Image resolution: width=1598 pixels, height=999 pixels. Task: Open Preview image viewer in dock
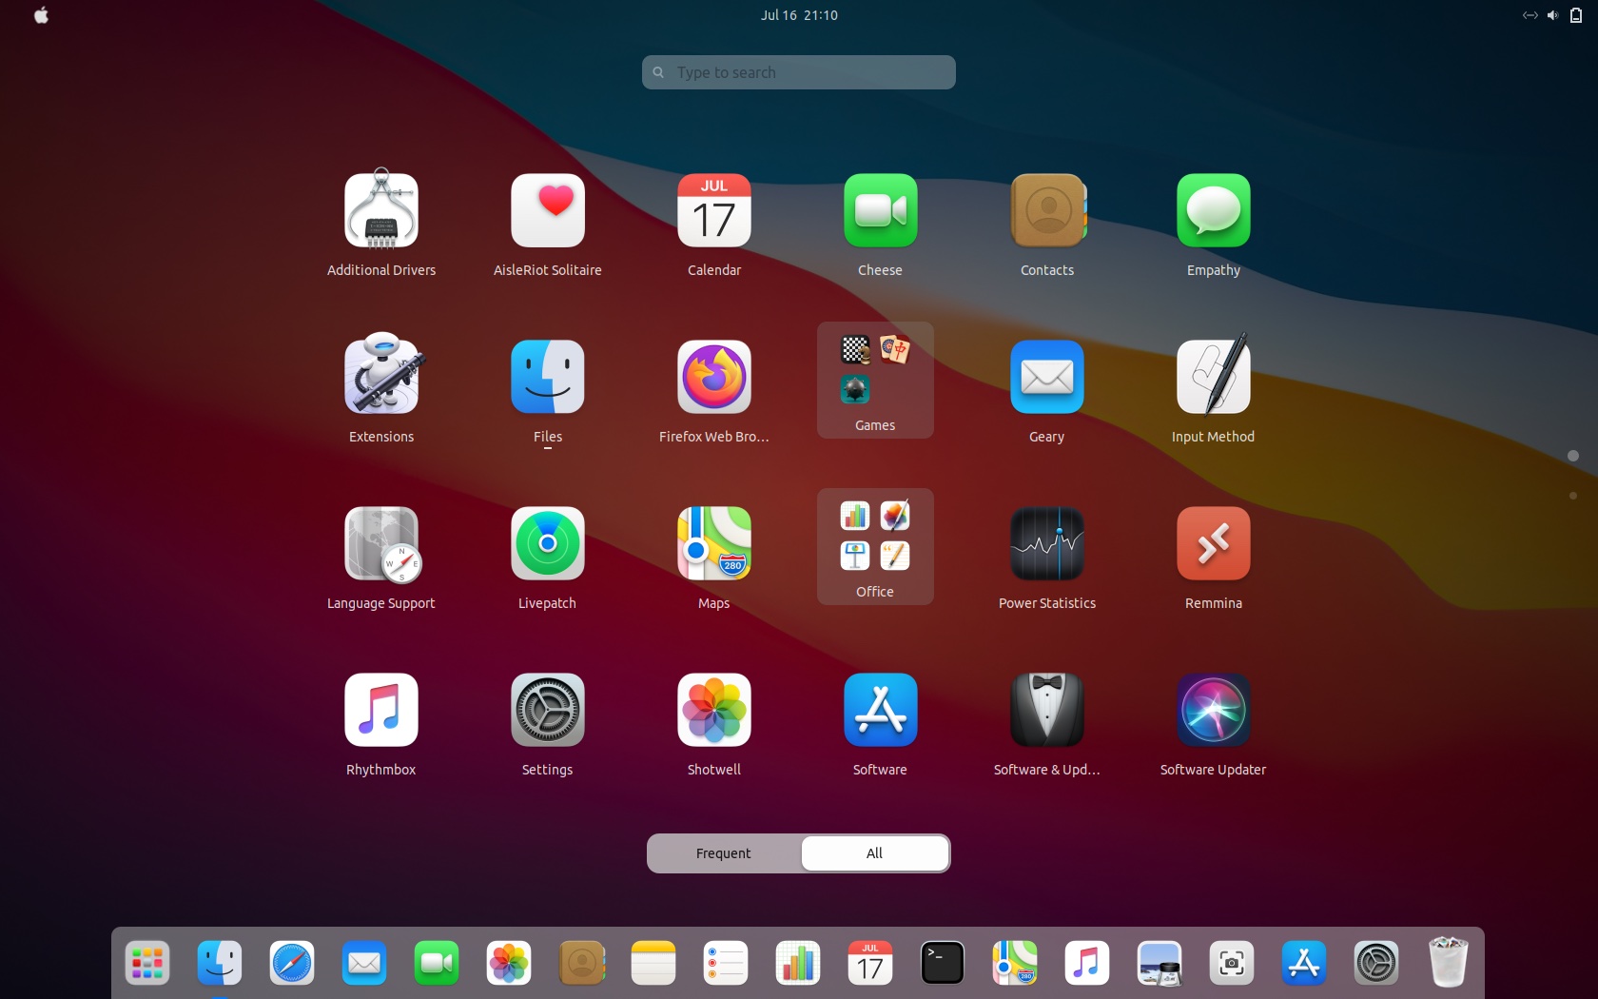point(1160,963)
